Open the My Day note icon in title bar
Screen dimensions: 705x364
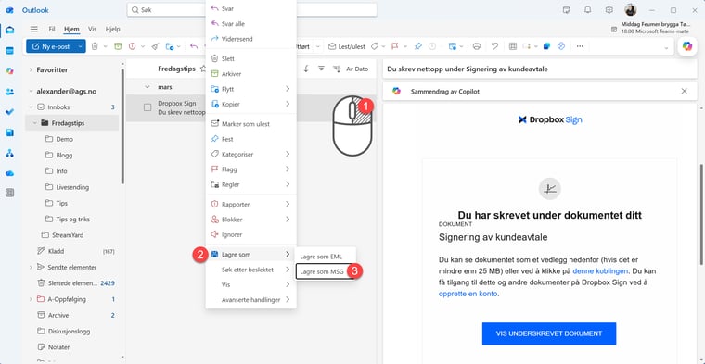click(567, 10)
